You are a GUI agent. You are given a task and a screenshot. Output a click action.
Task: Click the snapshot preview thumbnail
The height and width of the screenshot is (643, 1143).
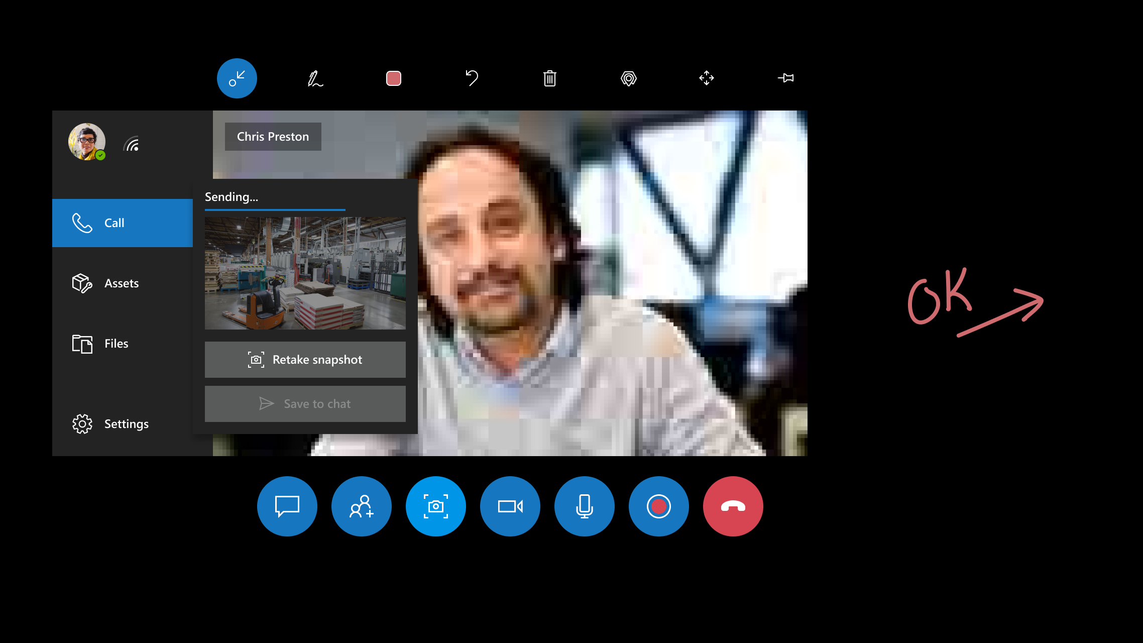click(305, 273)
